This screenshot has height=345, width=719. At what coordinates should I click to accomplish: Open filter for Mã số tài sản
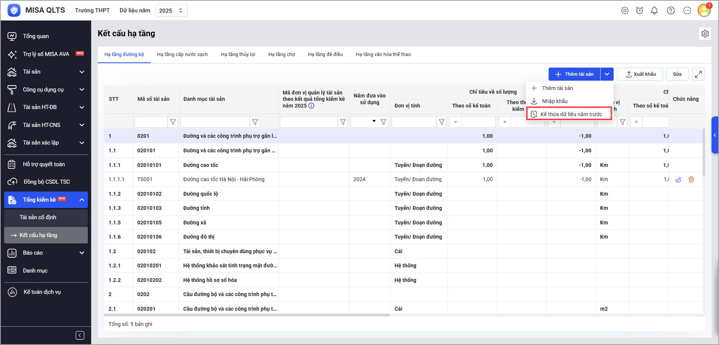173,122
